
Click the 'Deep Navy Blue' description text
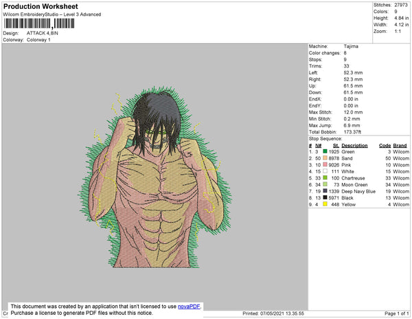point(358,191)
